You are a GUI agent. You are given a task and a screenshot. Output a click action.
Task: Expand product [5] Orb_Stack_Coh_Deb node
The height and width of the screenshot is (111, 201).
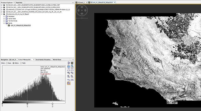2,12
